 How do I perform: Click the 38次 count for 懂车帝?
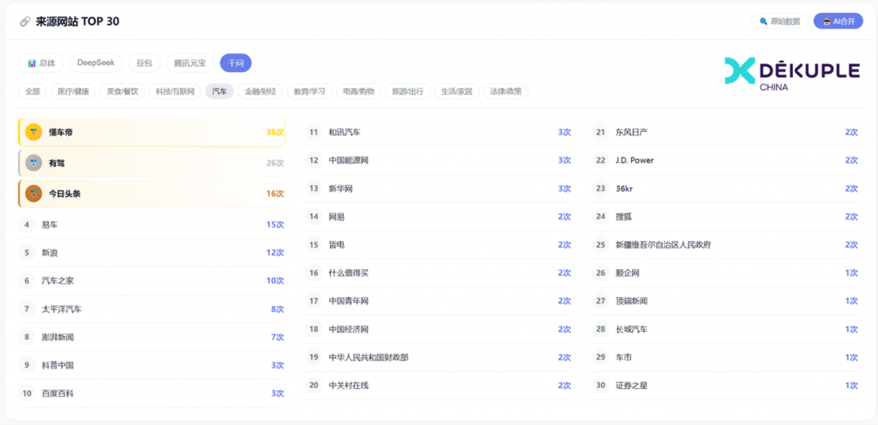pyautogui.click(x=275, y=133)
